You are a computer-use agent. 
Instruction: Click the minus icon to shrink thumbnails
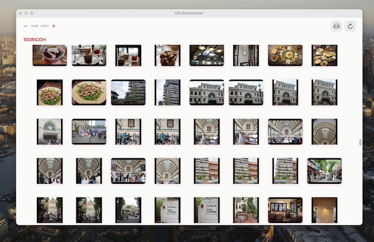coord(25,26)
